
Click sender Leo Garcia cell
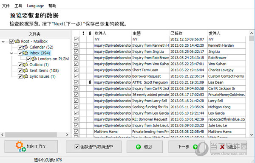click(x=227, y=113)
